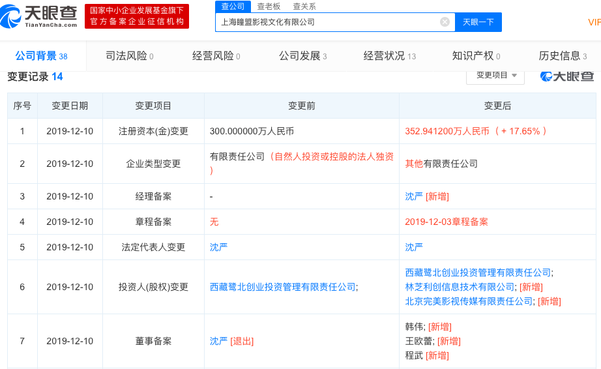Select the 查公司 search tab
The width and height of the screenshot is (601, 369).
233,6
